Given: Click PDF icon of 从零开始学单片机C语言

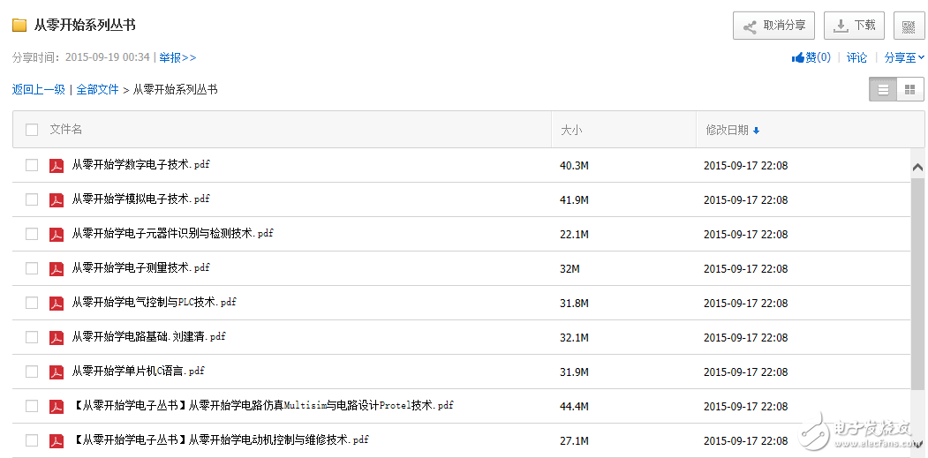Looking at the screenshot, I should click(x=57, y=372).
